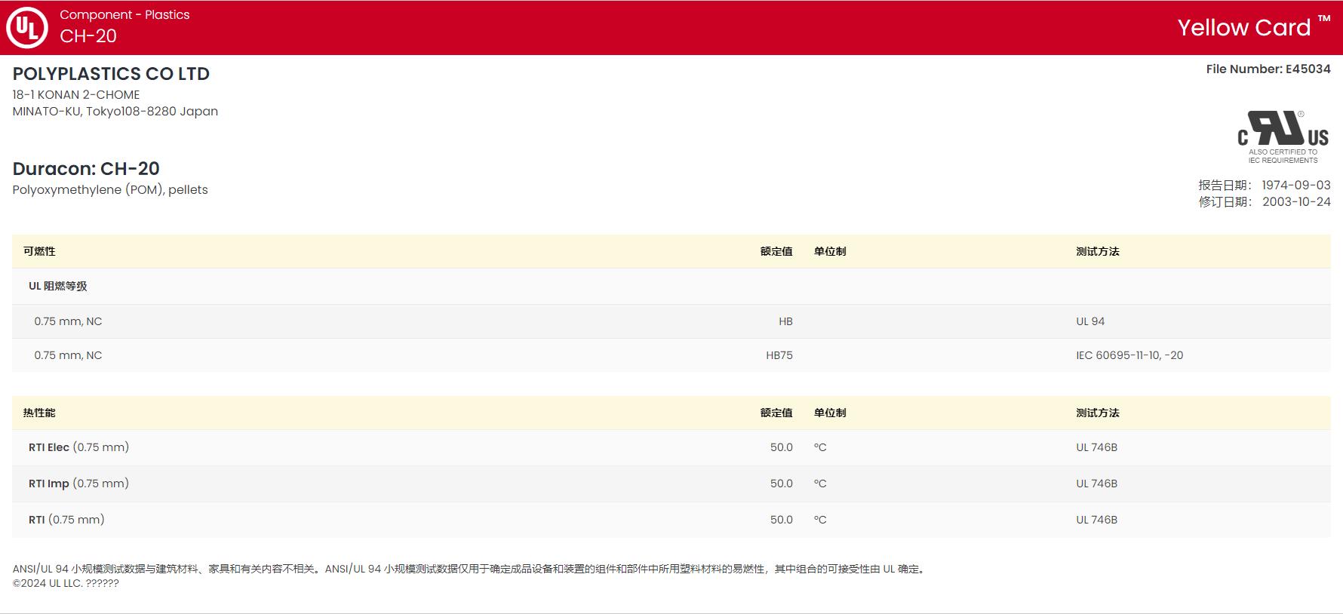The height and width of the screenshot is (614, 1343).
Task: Click the 热性能 section header
Action: (x=39, y=413)
